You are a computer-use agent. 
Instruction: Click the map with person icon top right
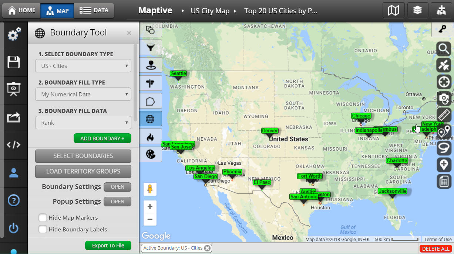coord(441,11)
